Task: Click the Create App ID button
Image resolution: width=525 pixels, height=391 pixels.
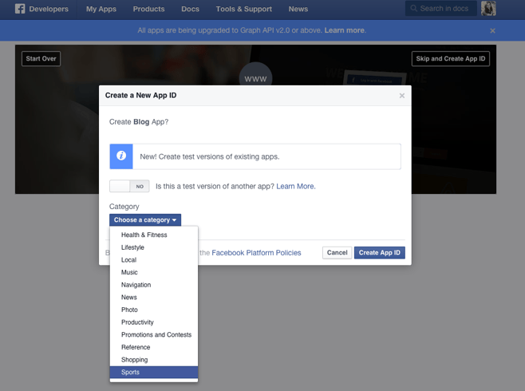Action: point(379,253)
